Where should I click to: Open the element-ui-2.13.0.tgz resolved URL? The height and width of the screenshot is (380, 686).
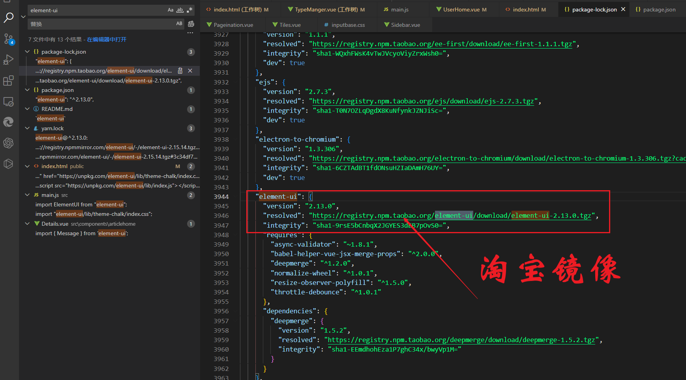(x=452, y=215)
